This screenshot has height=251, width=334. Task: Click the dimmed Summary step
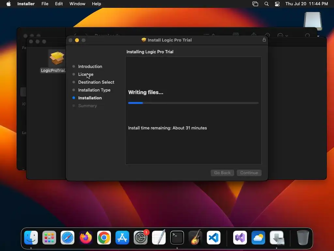point(87,106)
